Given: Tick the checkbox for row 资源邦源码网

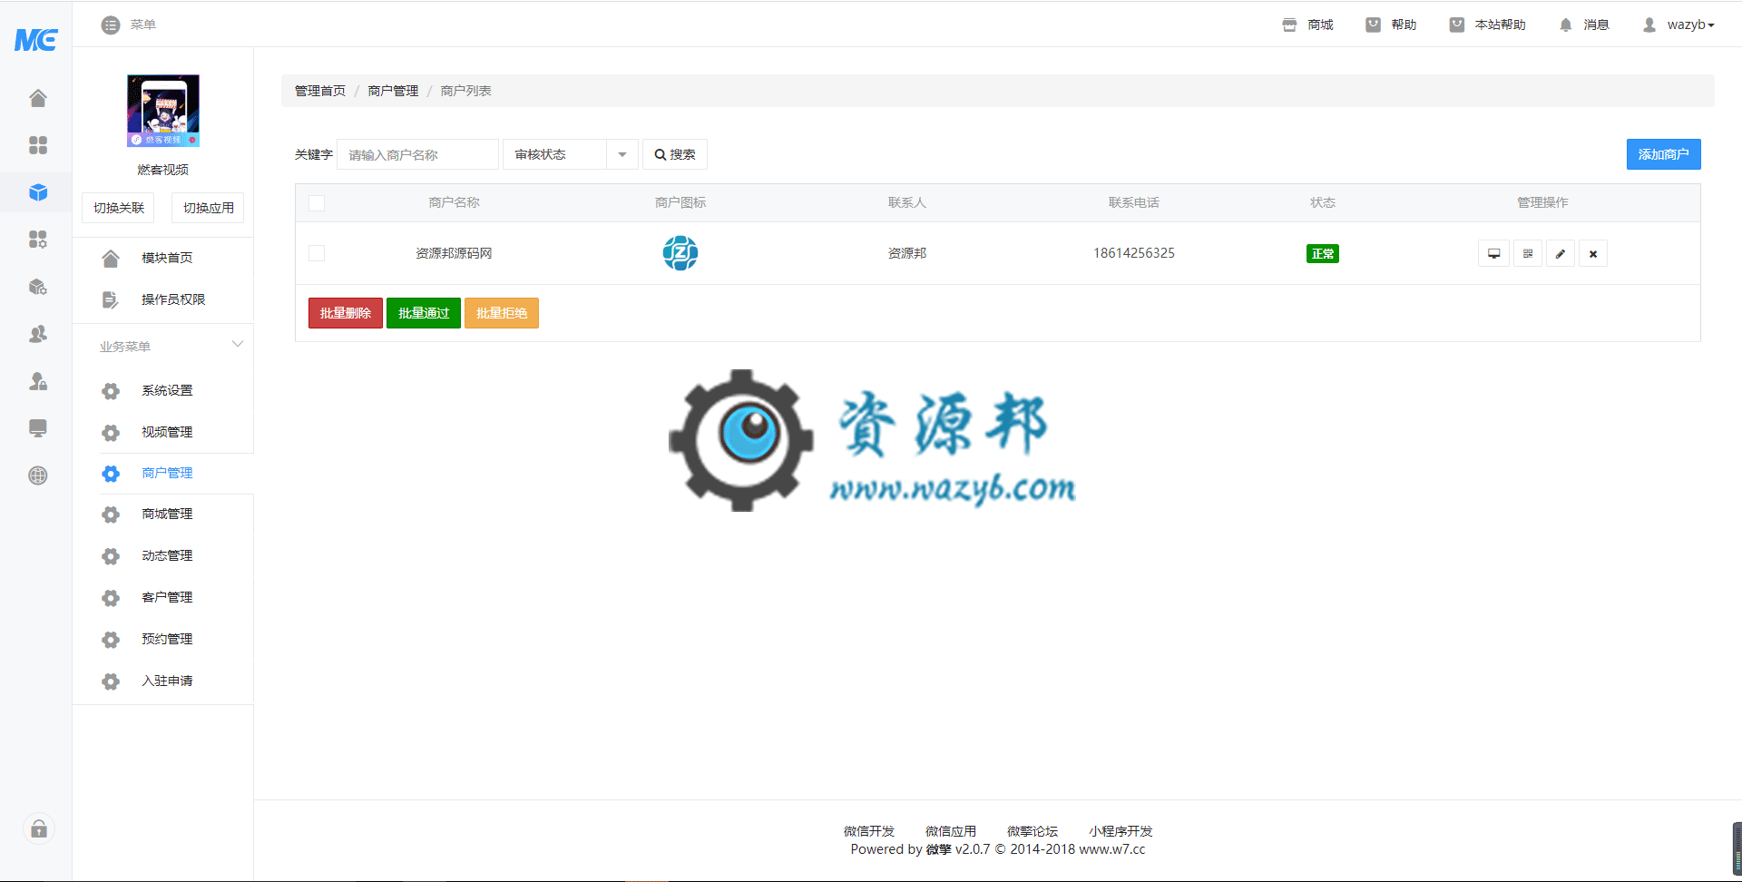Looking at the screenshot, I should pos(317,253).
